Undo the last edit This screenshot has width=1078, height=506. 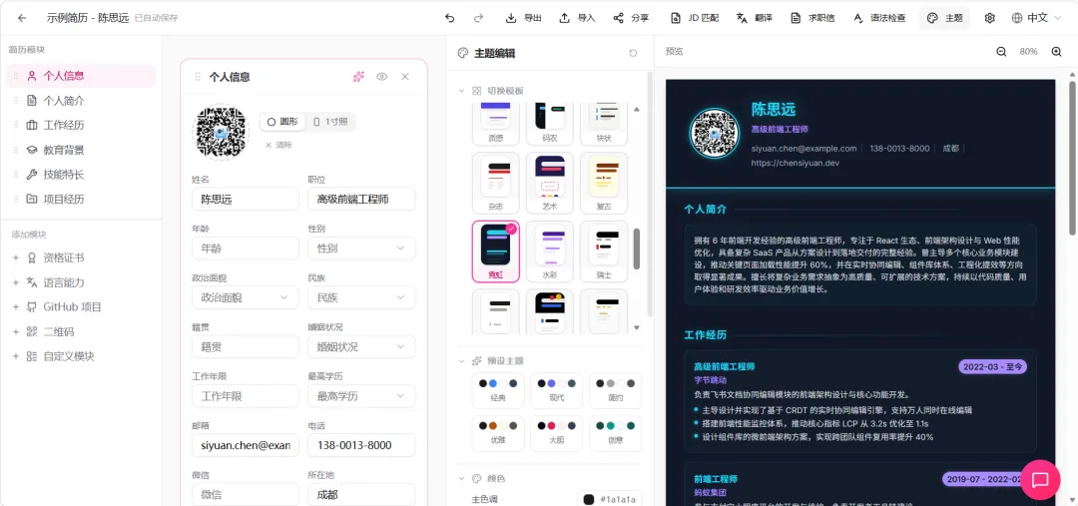pos(449,18)
